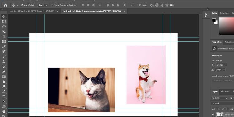234x117 pixels.
Task: Close the media_offline.jpg tab
Action: coord(58,11)
